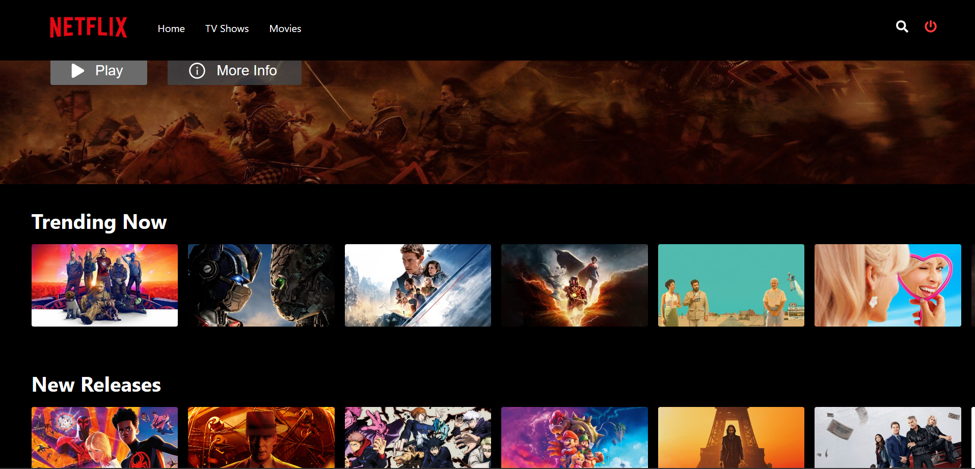
Task: Open the Mission Impossible mountain thumbnail
Action: click(x=418, y=285)
